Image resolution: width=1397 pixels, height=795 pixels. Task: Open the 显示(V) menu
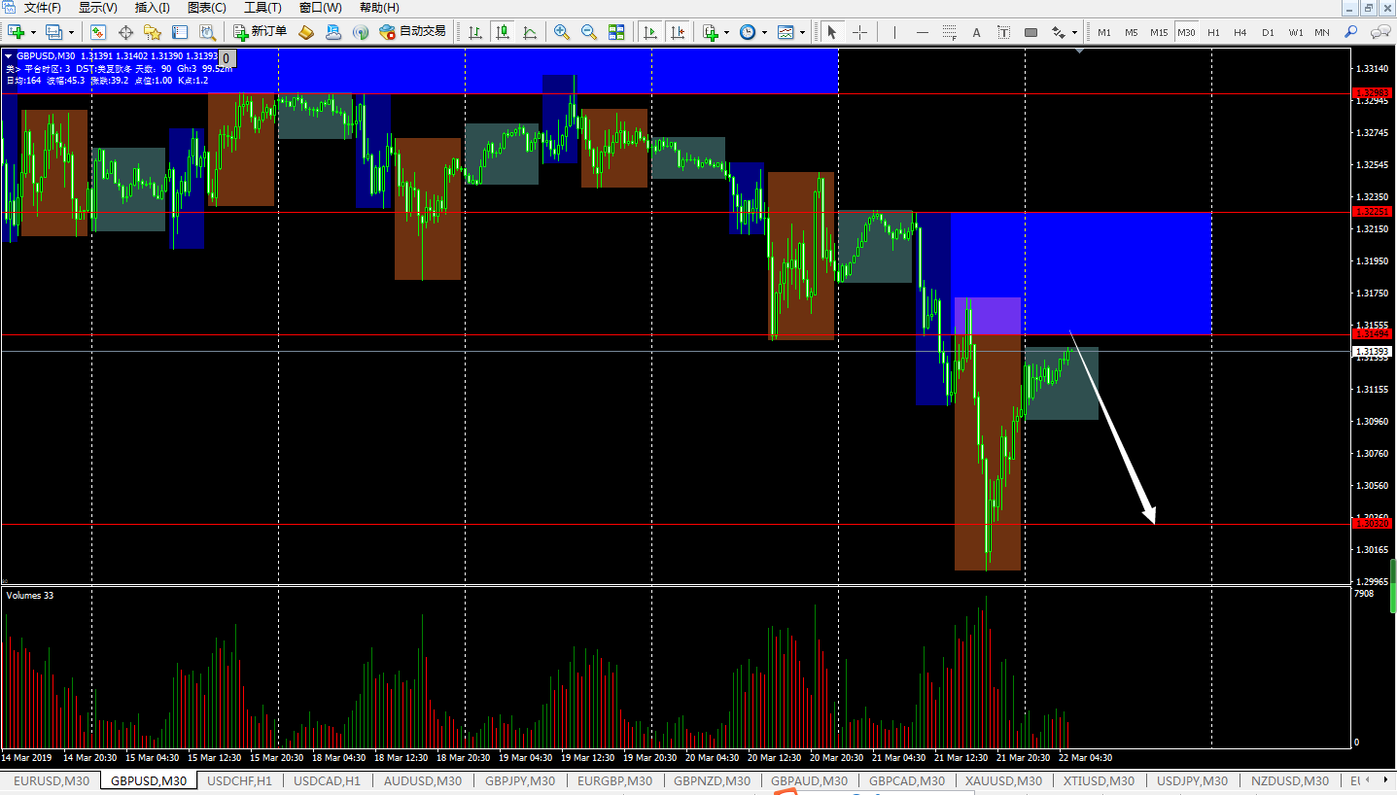pyautogui.click(x=98, y=8)
